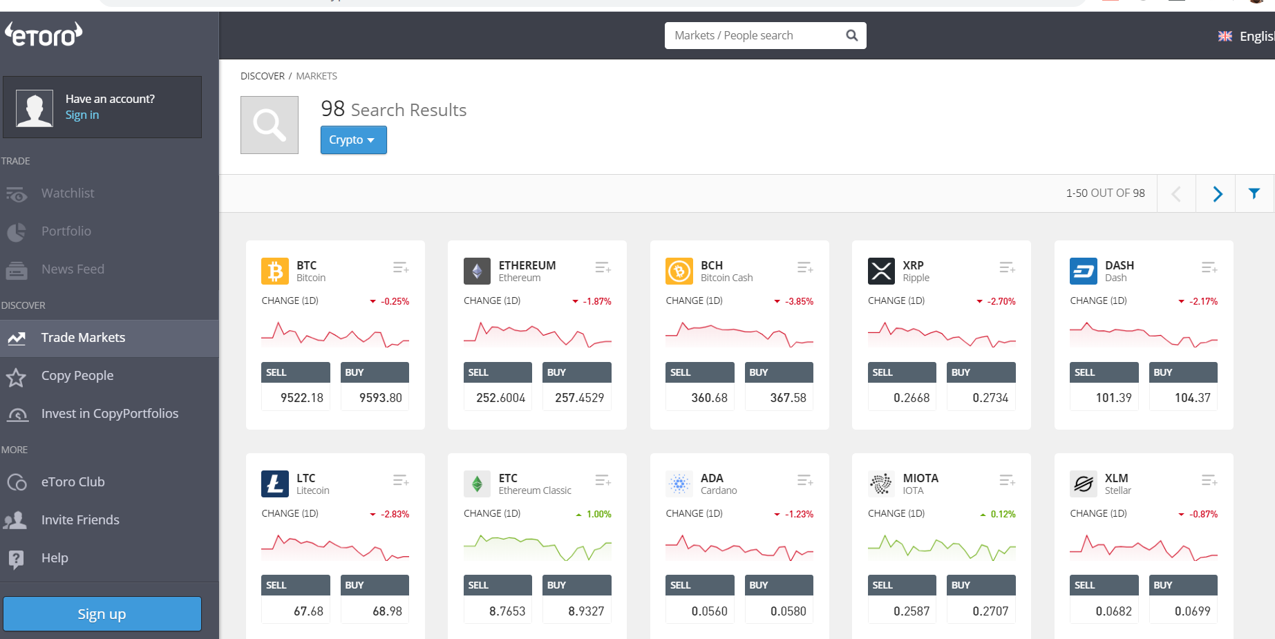Image resolution: width=1275 pixels, height=639 pixels.
Task: Click the magnifier icon in search box
Action: [851, 35]
